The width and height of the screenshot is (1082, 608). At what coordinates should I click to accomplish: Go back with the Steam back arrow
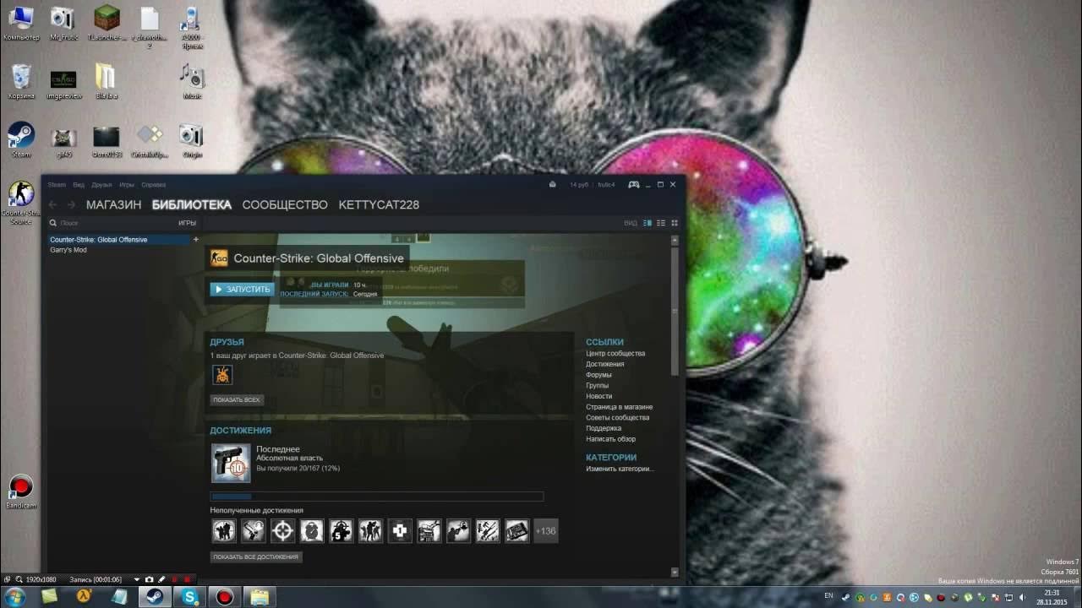pos(52,204)
